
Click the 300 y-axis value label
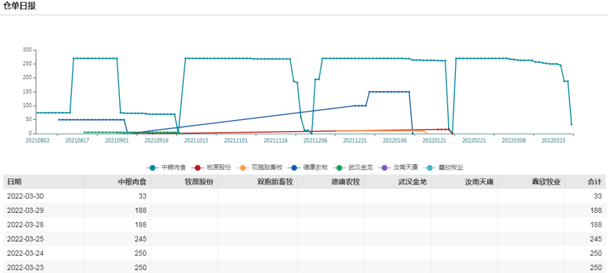point(27,50)
